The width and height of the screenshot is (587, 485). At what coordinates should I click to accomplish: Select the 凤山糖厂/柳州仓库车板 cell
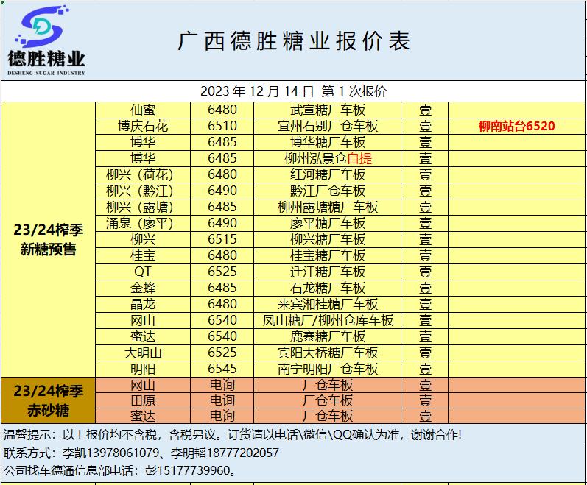tap(328, 320)
